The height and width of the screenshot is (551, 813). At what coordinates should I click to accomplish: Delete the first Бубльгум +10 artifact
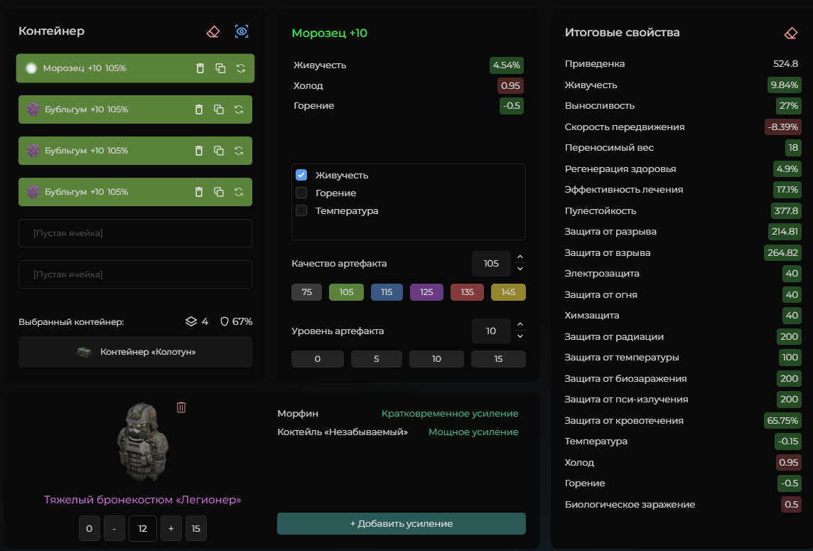pos(198,109)
